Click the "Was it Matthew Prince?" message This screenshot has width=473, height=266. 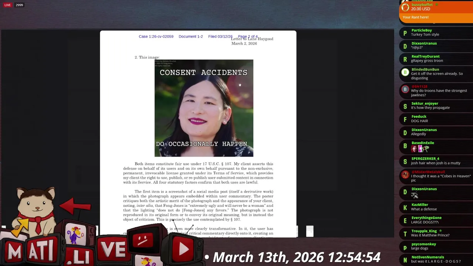430,235
